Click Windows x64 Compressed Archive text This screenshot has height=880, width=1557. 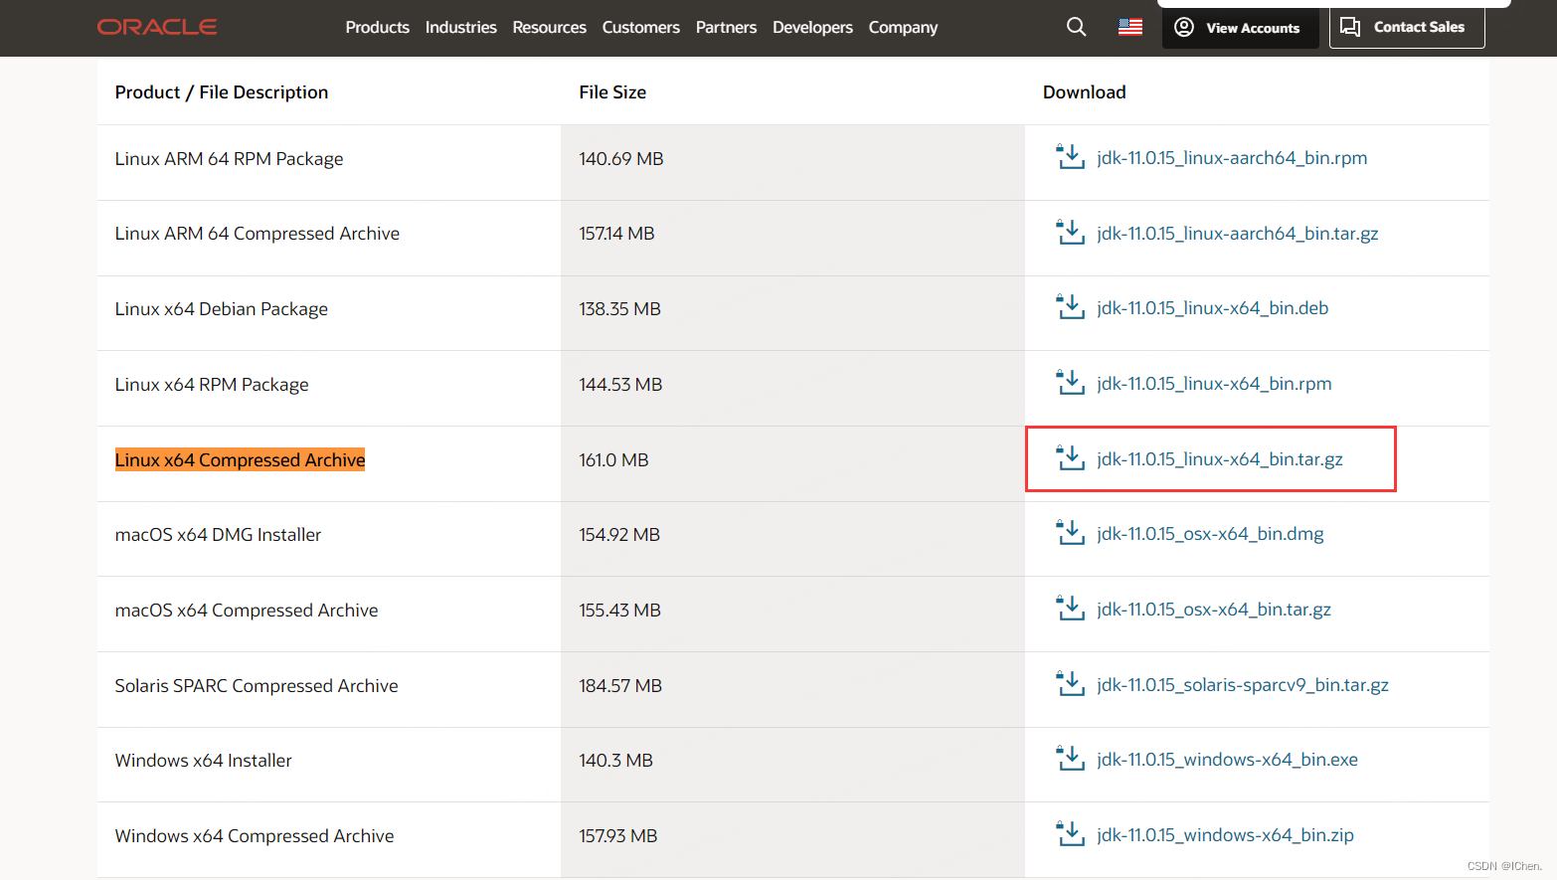[255, 836]
